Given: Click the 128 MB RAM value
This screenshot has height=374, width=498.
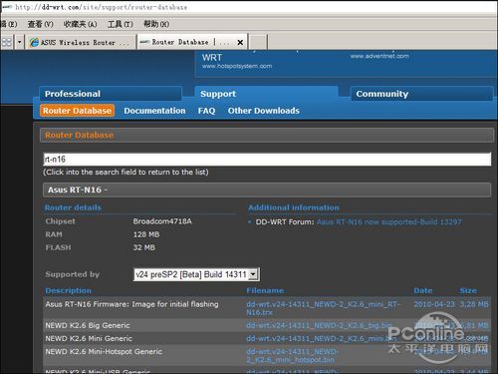Looking at the screenshot, I should point(146,234).
